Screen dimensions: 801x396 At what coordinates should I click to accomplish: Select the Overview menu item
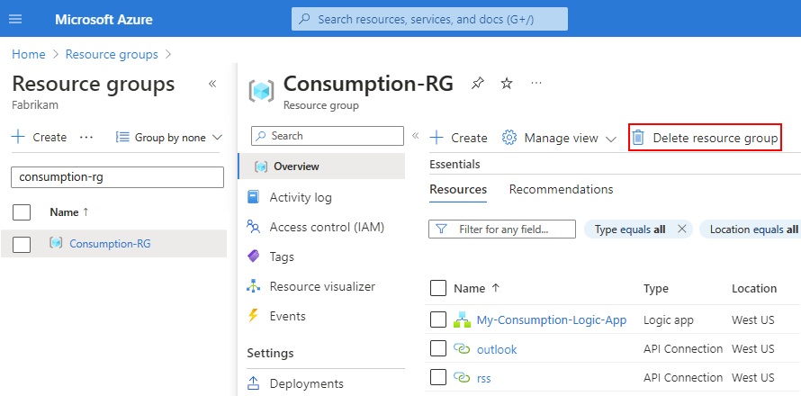pos(296,166)
